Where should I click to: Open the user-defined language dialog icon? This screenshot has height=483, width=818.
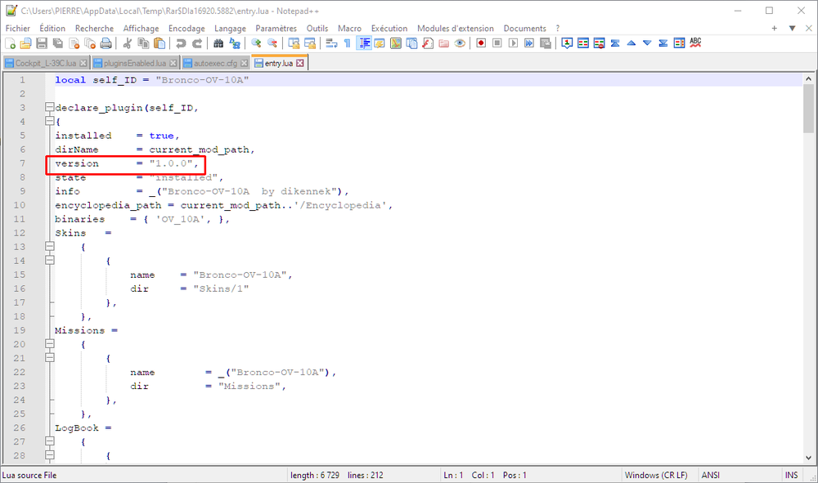(380, 43)
